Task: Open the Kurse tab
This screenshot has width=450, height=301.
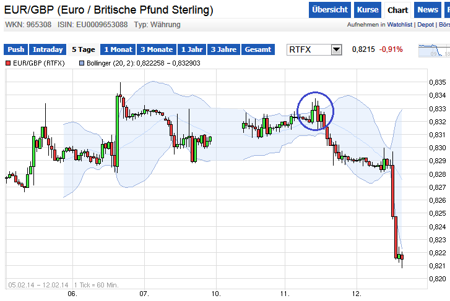Action: pyautogui.click(x=368, y=10)
